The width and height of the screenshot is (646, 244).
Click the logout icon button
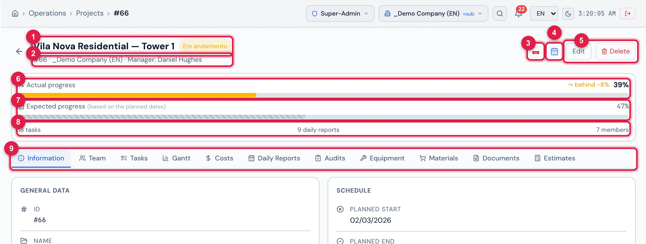(628, 13)
